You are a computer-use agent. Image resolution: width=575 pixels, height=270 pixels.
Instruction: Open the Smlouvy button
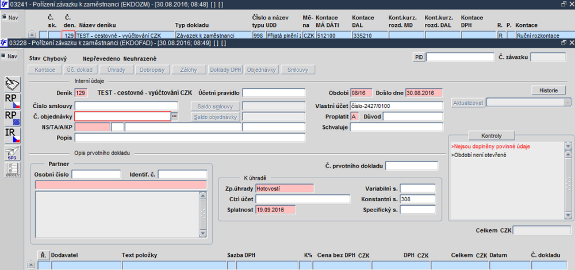point(298,70)
